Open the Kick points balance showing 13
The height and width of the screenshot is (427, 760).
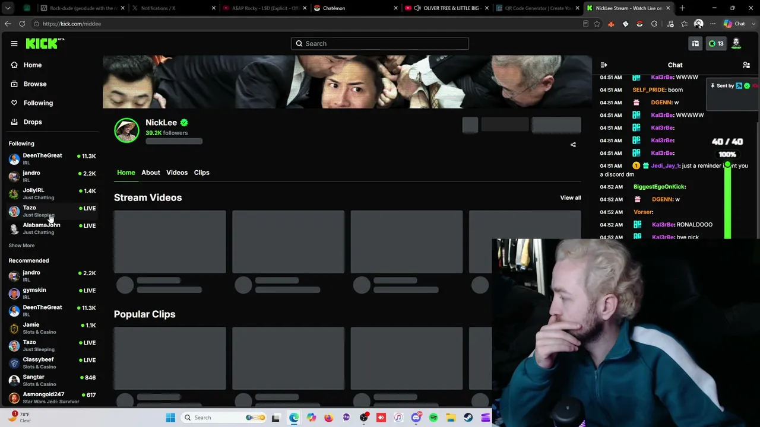[716, 43]
